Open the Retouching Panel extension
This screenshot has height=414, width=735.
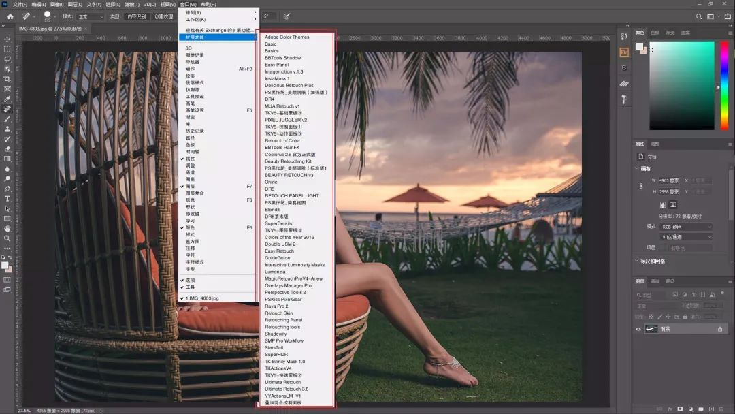[x=283, y=320]
